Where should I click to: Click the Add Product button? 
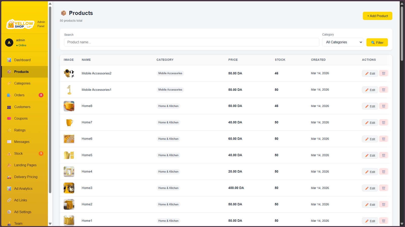pyautogui.click(x=377, y=16)
